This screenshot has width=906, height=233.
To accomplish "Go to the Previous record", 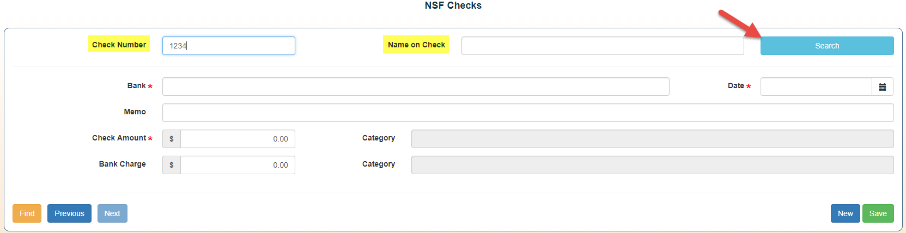I will coord(69,213).
